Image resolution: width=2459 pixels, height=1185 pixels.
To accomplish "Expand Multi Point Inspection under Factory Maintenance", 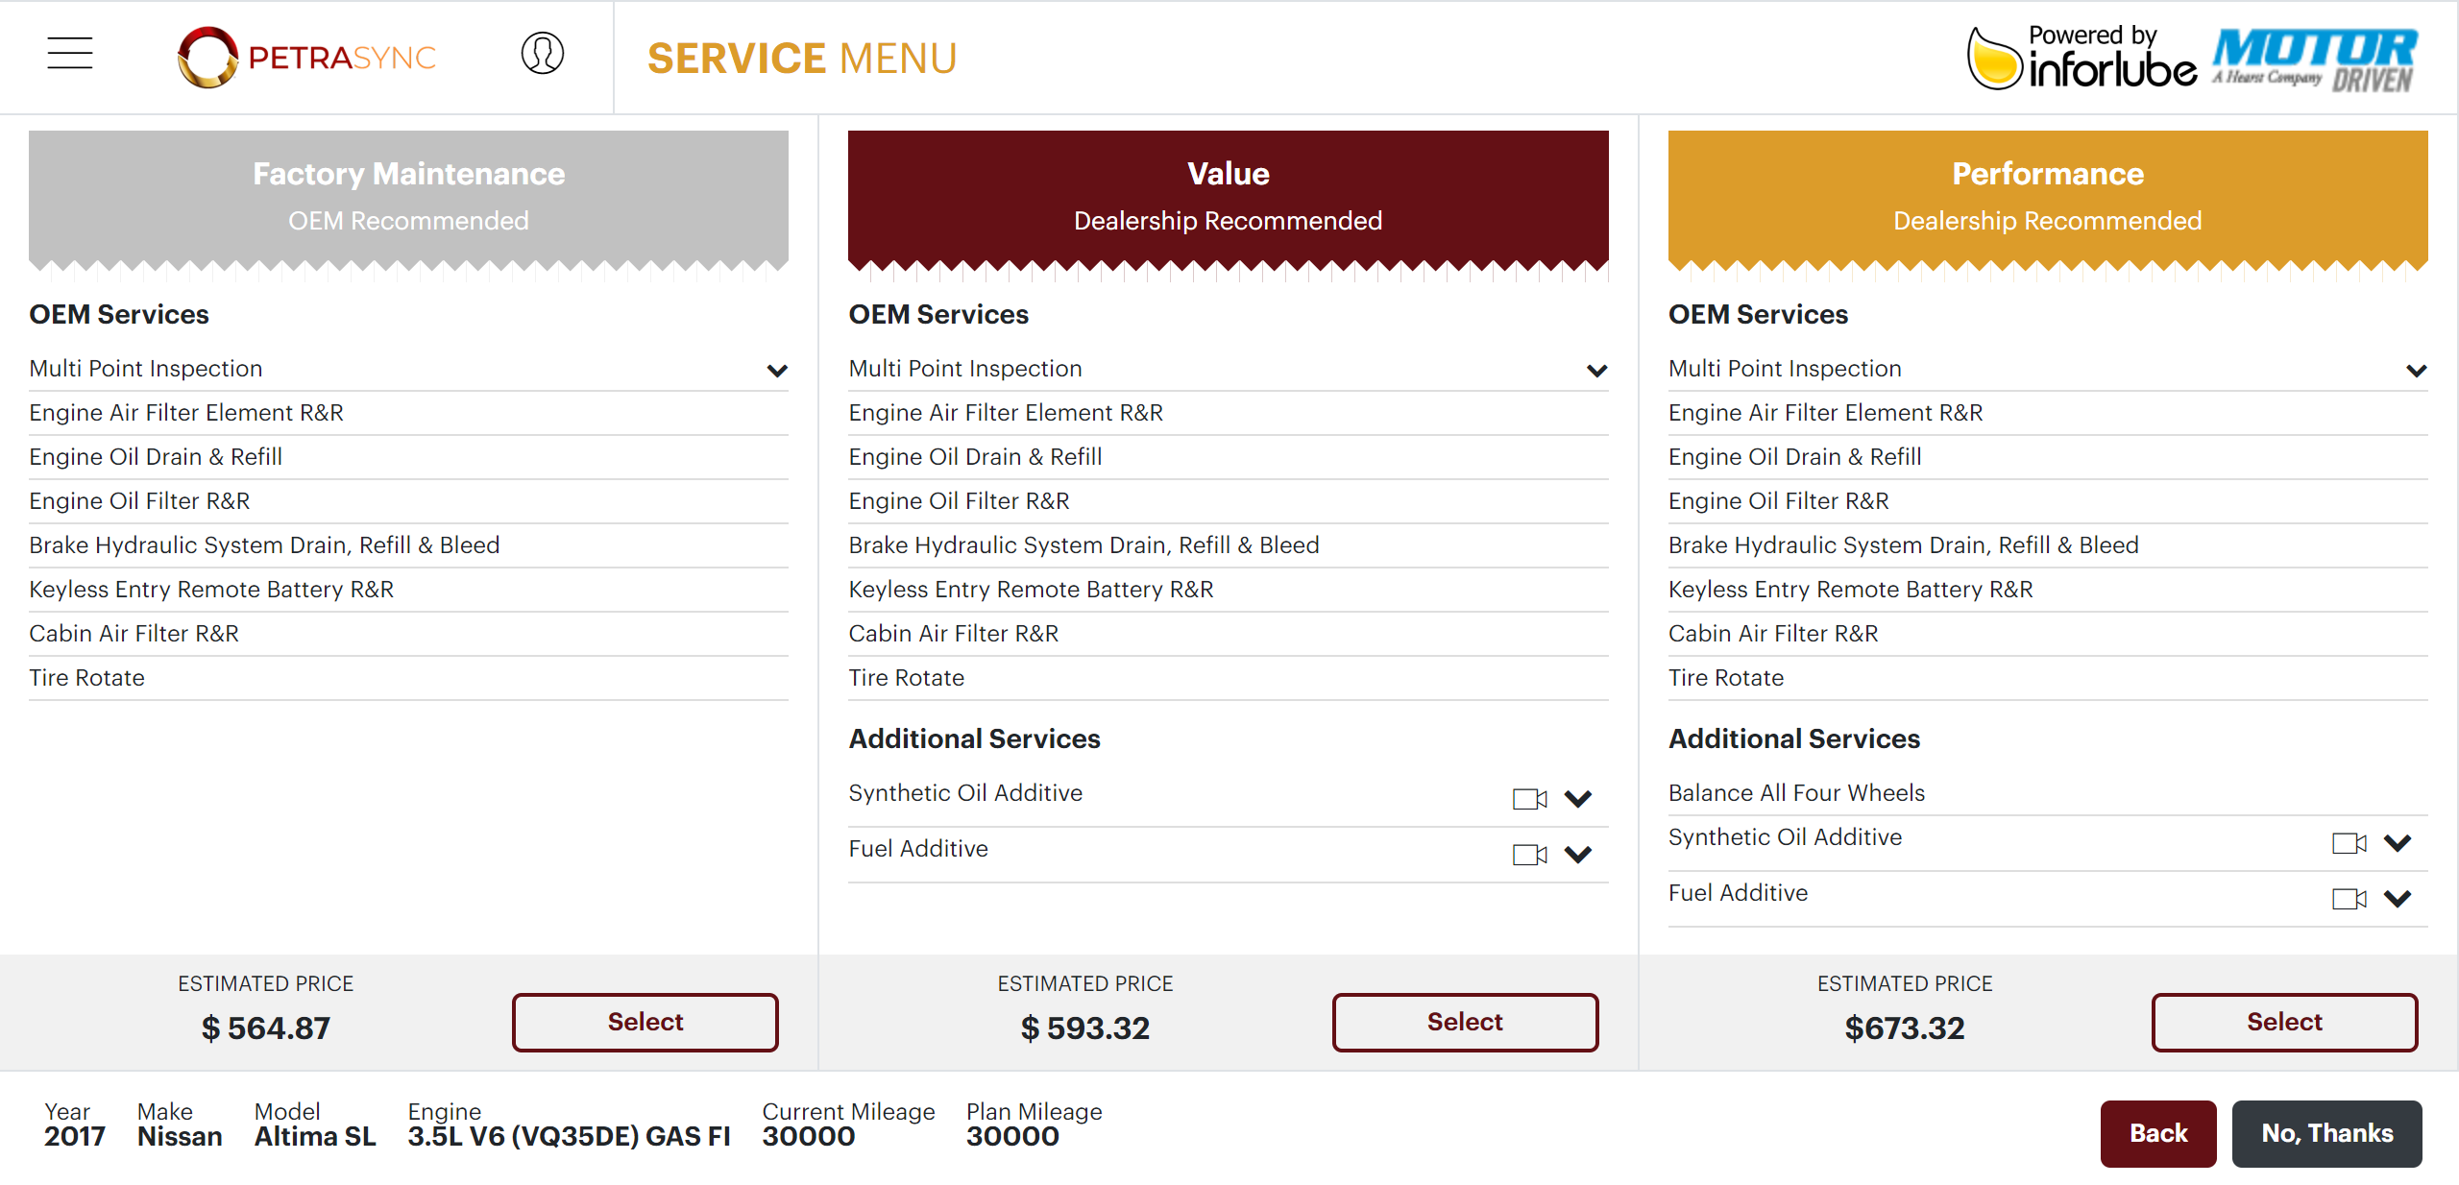I will pos(777,371).
